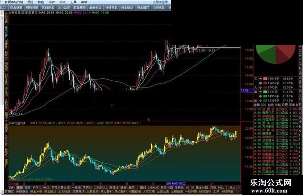Click the 区间排名 toolbar button

tap(48, 8)
